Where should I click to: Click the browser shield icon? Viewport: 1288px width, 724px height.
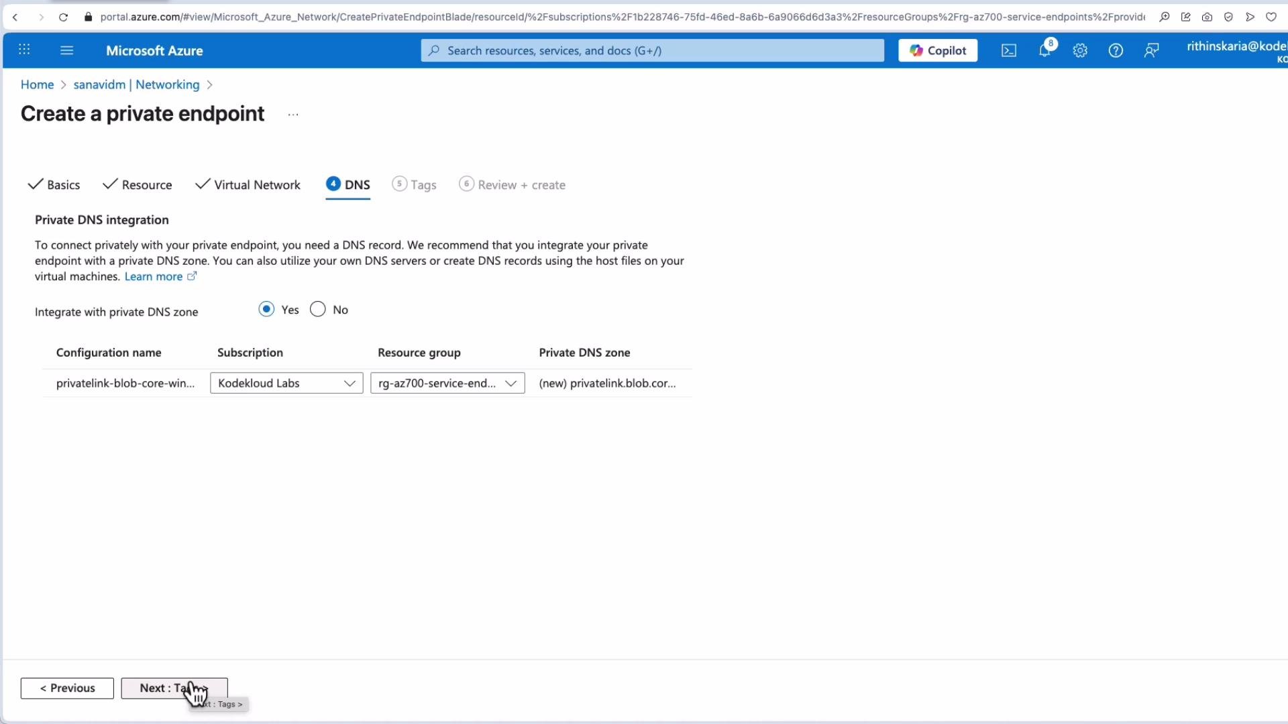1228,17
